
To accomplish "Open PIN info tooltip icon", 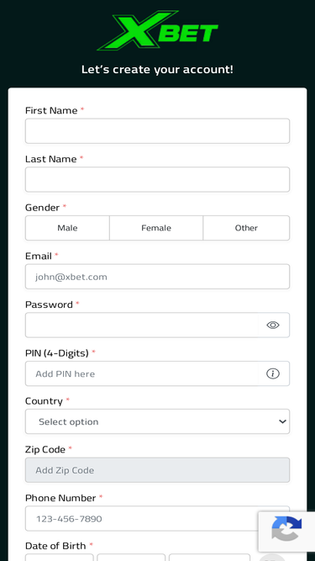I will [x=273, y=373].
